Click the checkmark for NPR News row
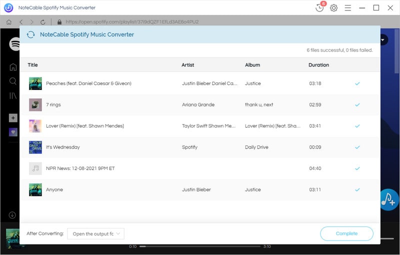Viewport: 400px width, 255px height. 357,168
